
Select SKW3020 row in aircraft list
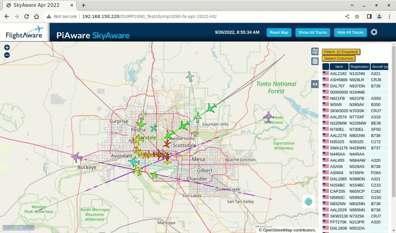point(355,111)
